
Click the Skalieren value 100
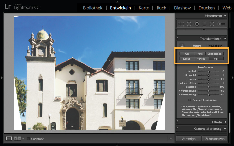pyautogui.click(x=222, y=87)
